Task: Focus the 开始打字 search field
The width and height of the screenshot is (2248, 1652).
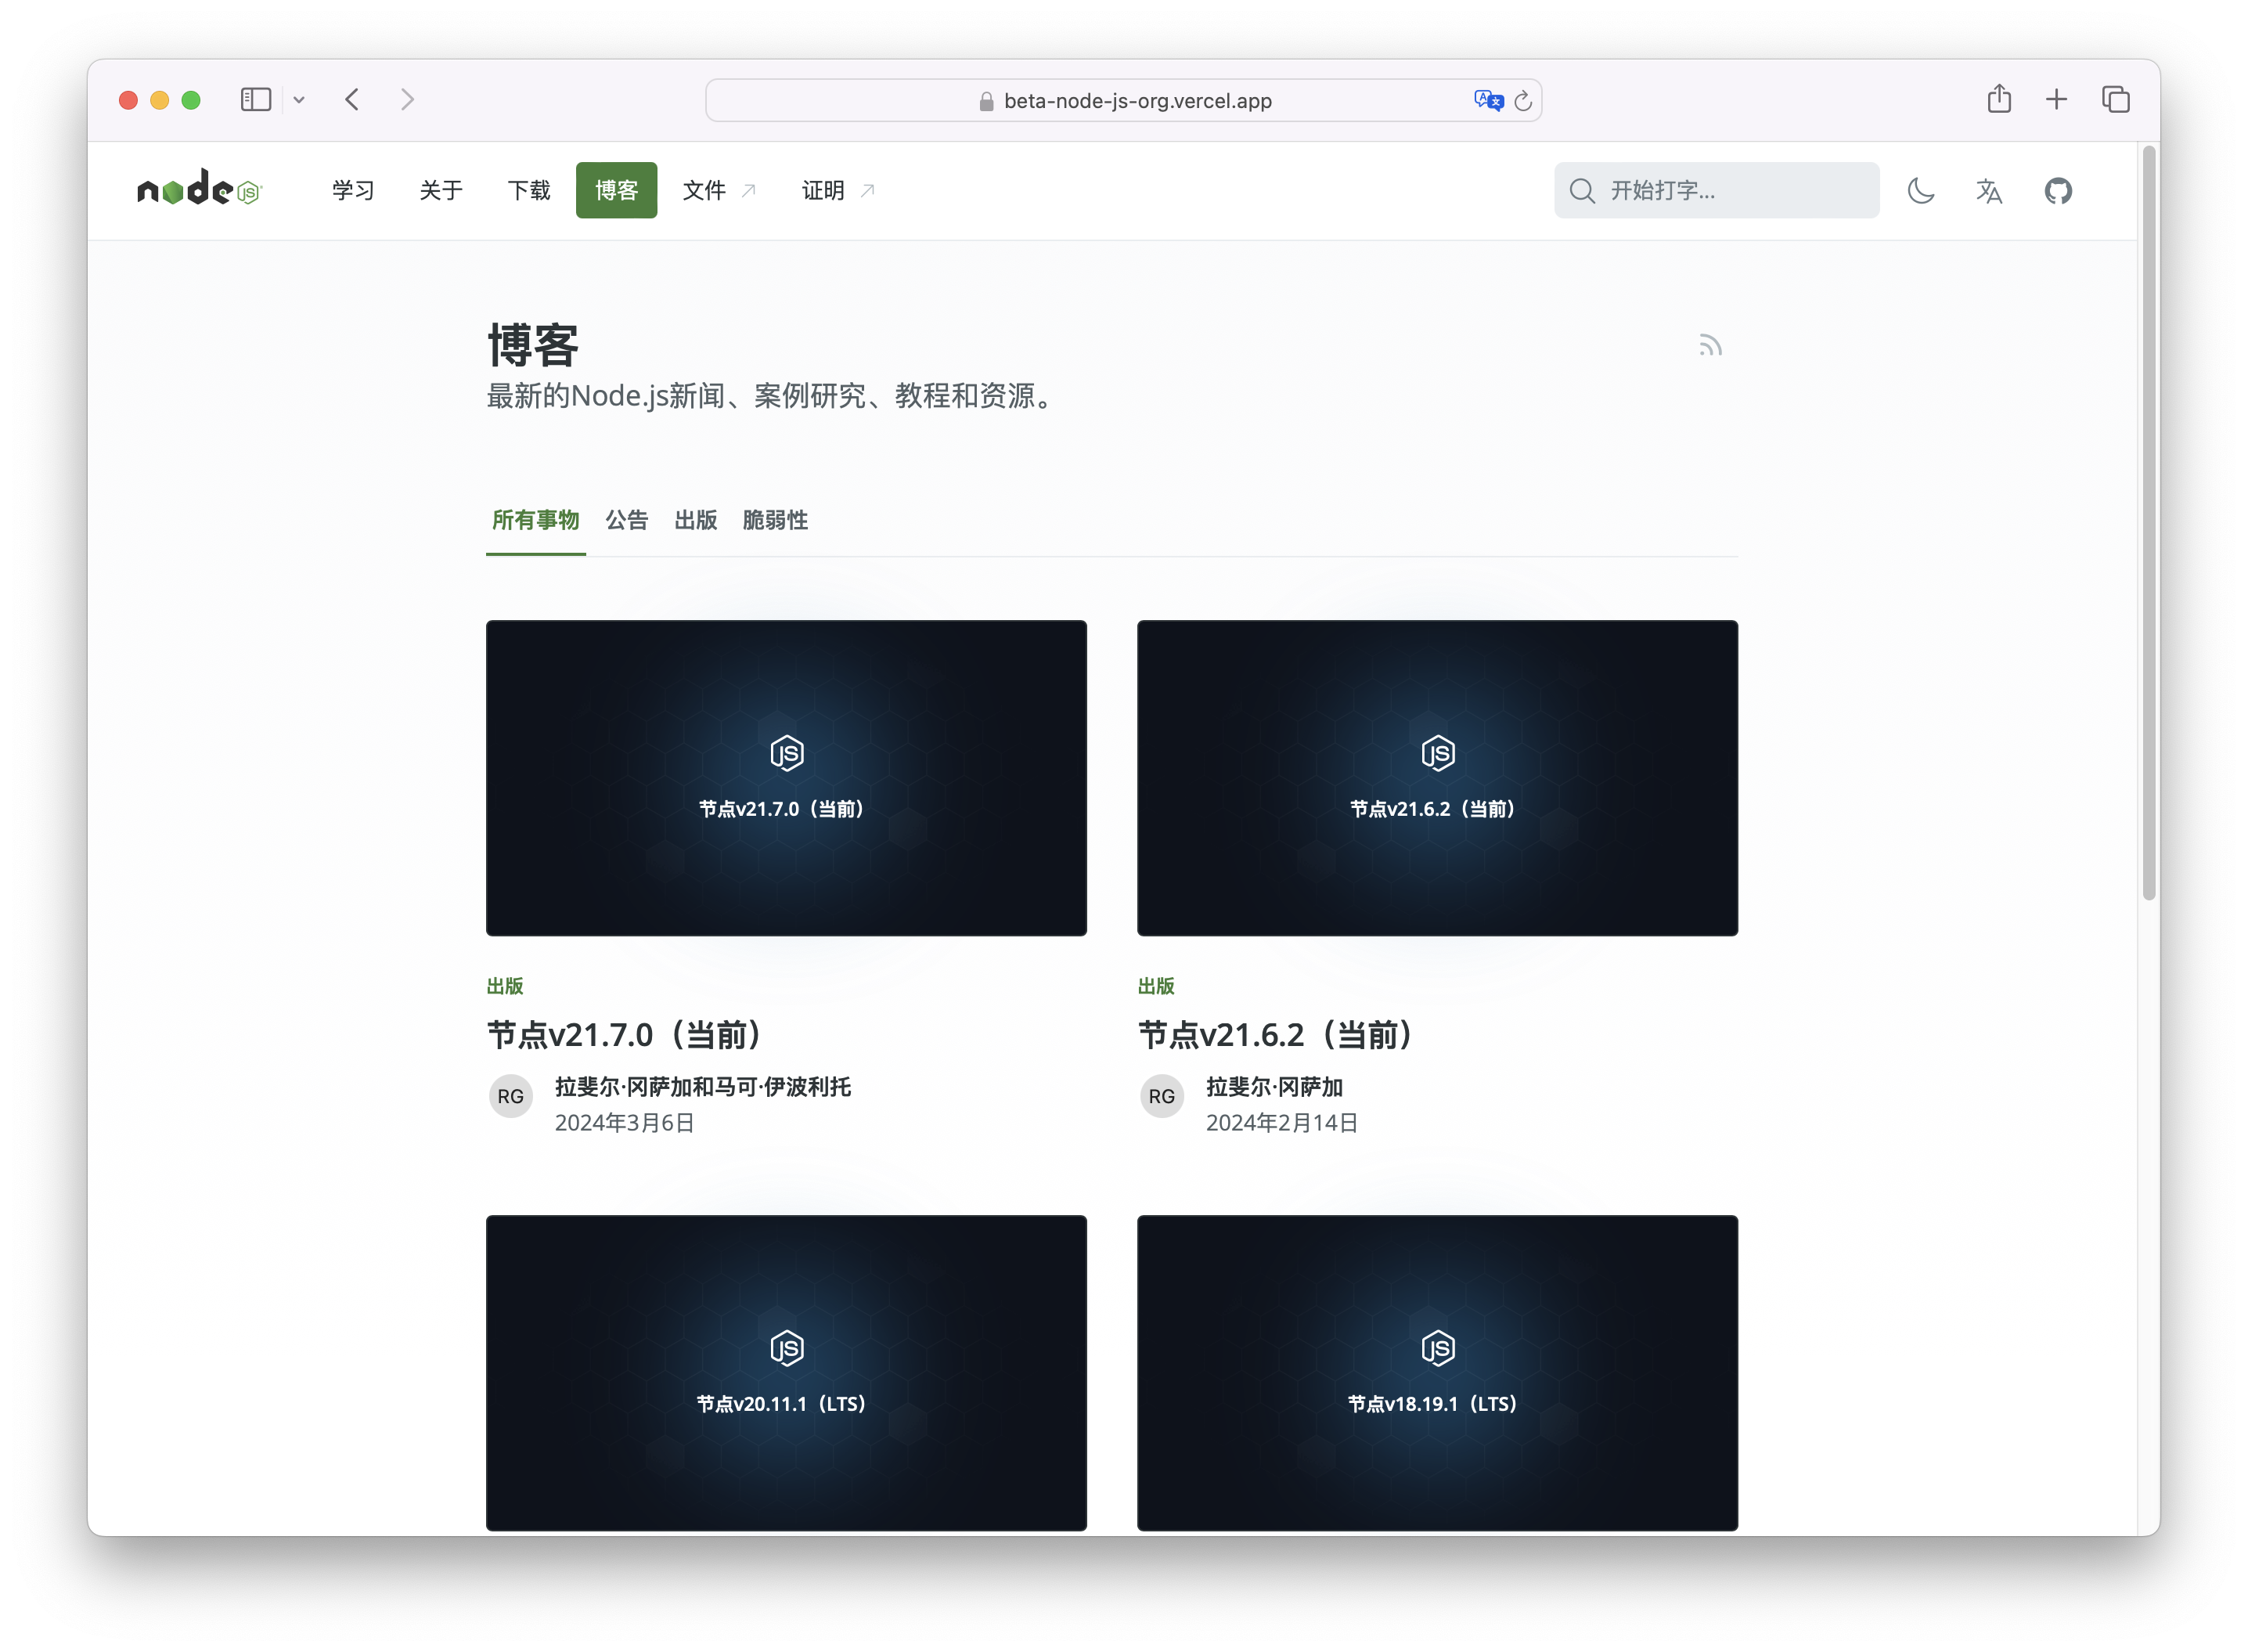Action: point(1717,190)
